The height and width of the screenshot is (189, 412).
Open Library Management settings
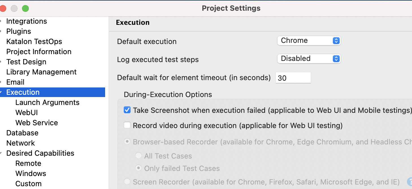pyautogui.click(x=41, y=72)
